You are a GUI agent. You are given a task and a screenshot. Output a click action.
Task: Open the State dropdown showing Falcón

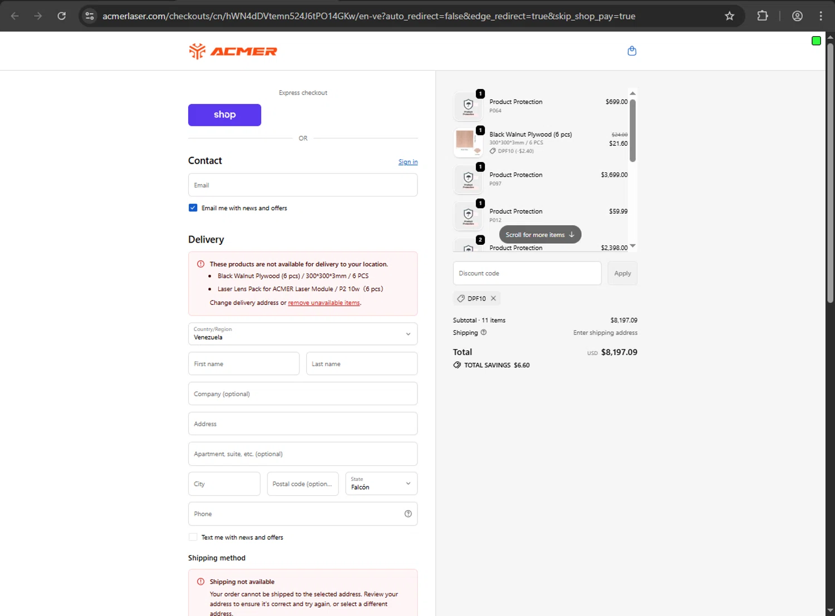point(381,484)
